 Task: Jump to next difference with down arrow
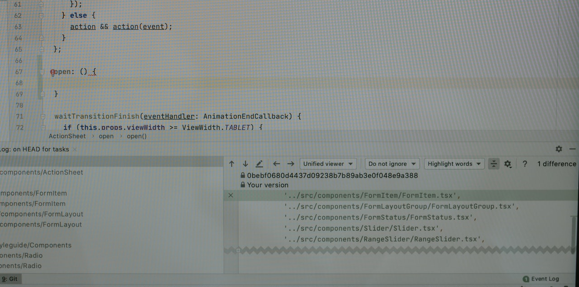pyautogui.click(x=245, y=164)
